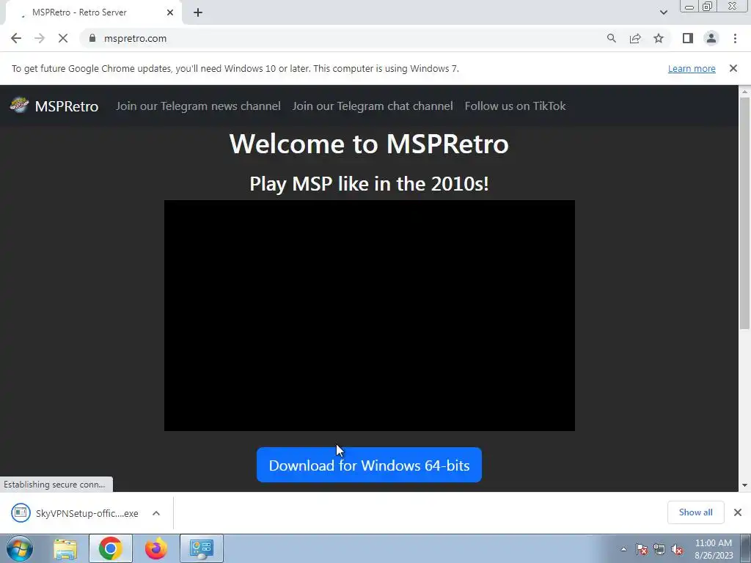Close the downloads bar
Screen dimensions: 751x563
coord(738,512)
